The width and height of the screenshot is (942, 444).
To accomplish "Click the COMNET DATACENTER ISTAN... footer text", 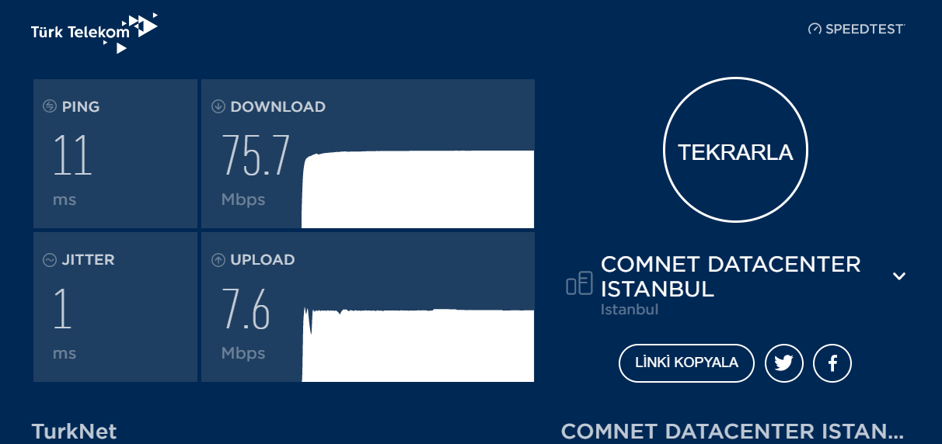I will pos(732,432).
